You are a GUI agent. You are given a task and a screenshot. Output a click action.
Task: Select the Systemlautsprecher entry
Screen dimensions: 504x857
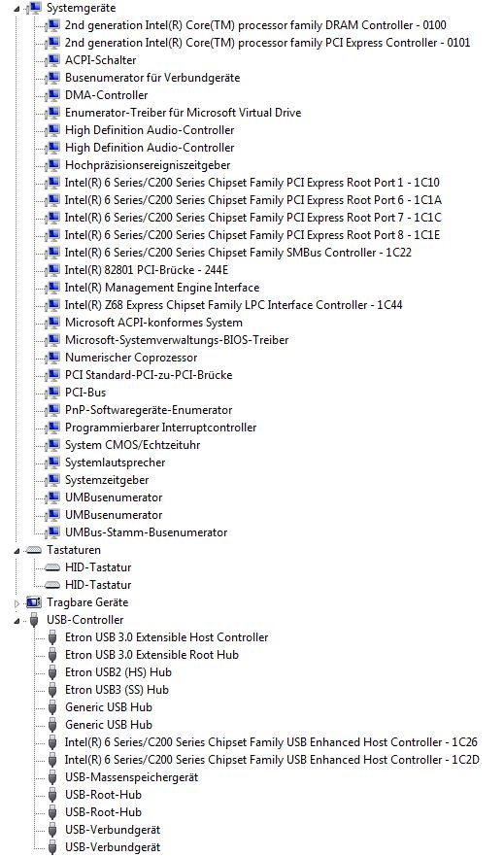point(115,463)
